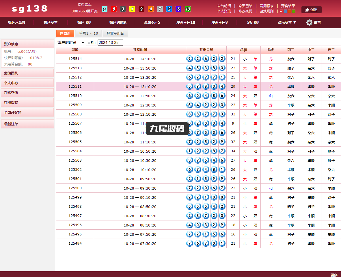Open 澳洲幸运10 in the nav bar
The width and height of the screenshot is (341, 277).
coord(186,23)
